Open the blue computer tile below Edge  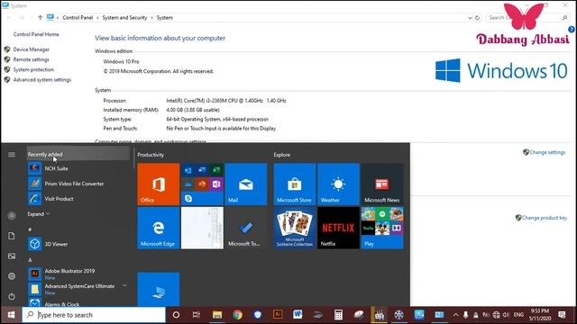(x=159, y=289)
